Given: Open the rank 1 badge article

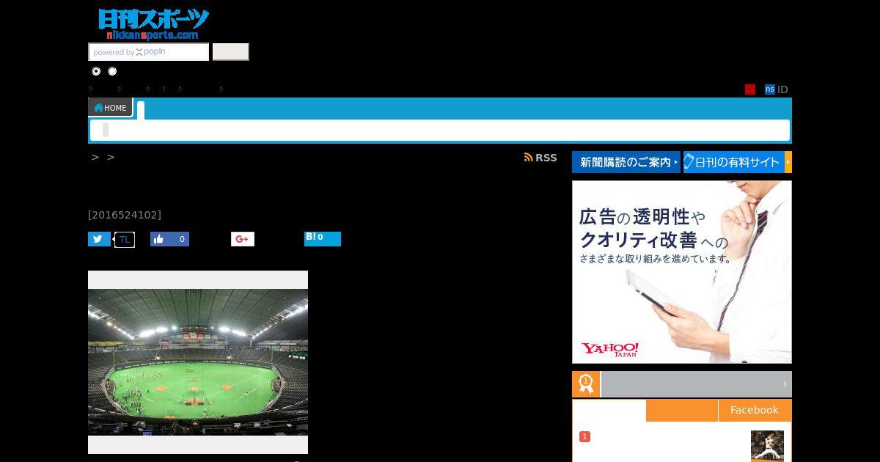Looking at the screenshot, I should coord(584,436).
